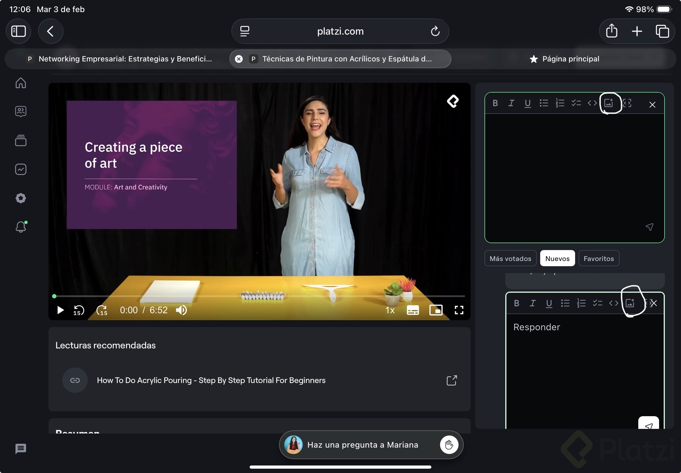Open the chat icon at bottom left
This screenshot has width=681, height=473.
[x=21, y=449]
